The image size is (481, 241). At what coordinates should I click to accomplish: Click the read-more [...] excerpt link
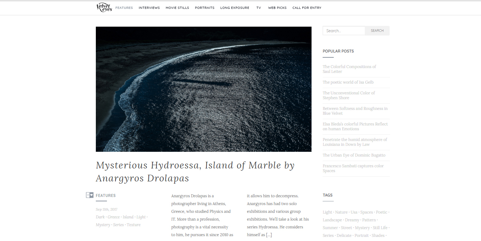(x=269, y=235)
